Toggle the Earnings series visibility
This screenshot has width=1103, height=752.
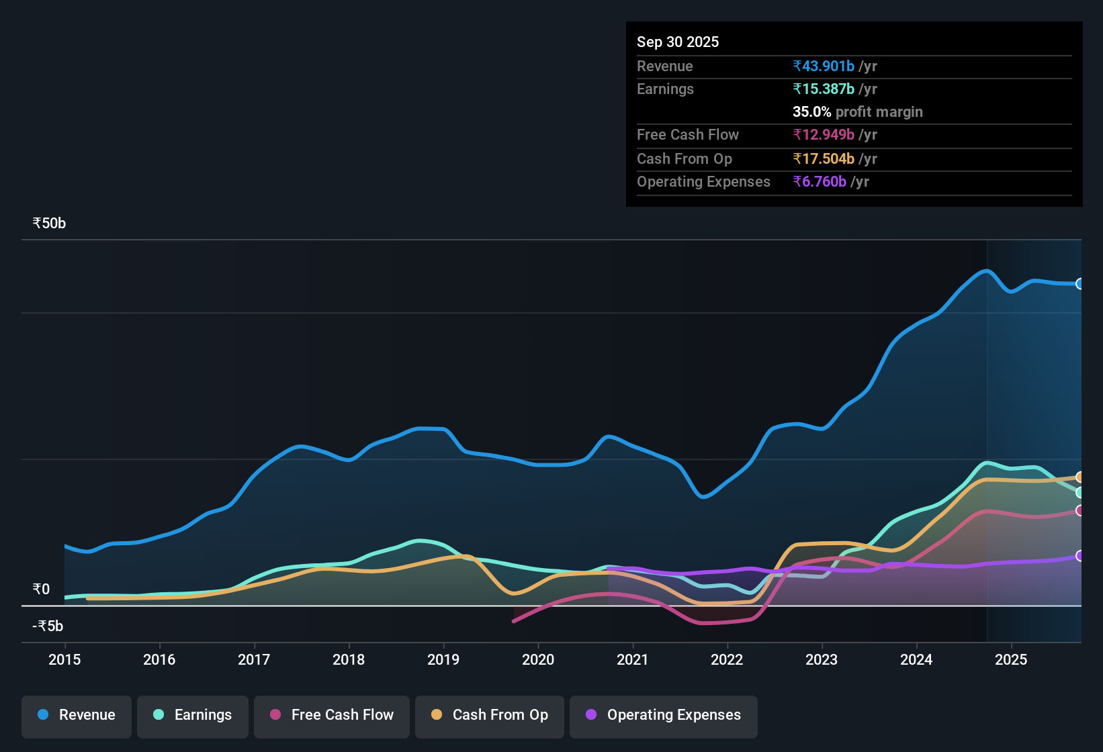point(192,715)
